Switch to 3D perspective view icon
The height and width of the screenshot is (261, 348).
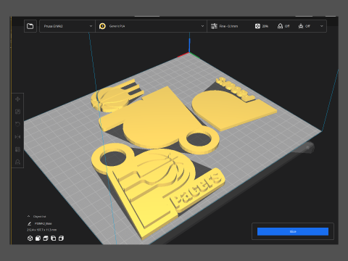click(x=30, y=239)
